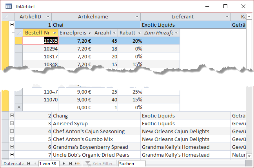Click the Kein Filter button
Viewport: 254px width, 168px height.
[99, 164]
